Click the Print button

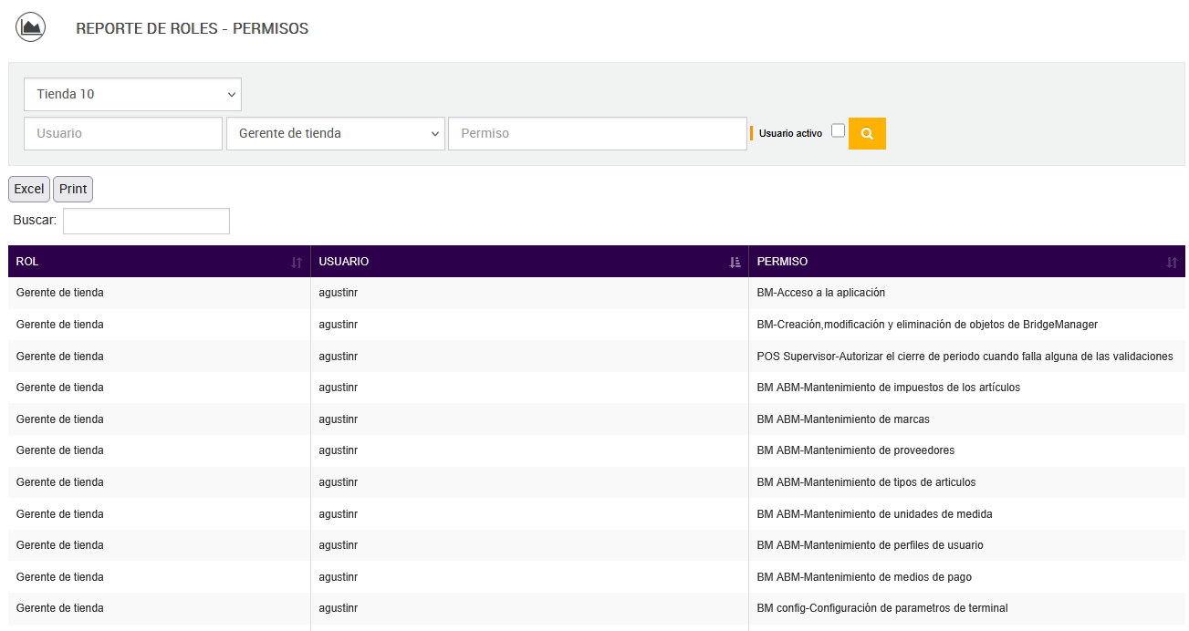coord(73,189)
